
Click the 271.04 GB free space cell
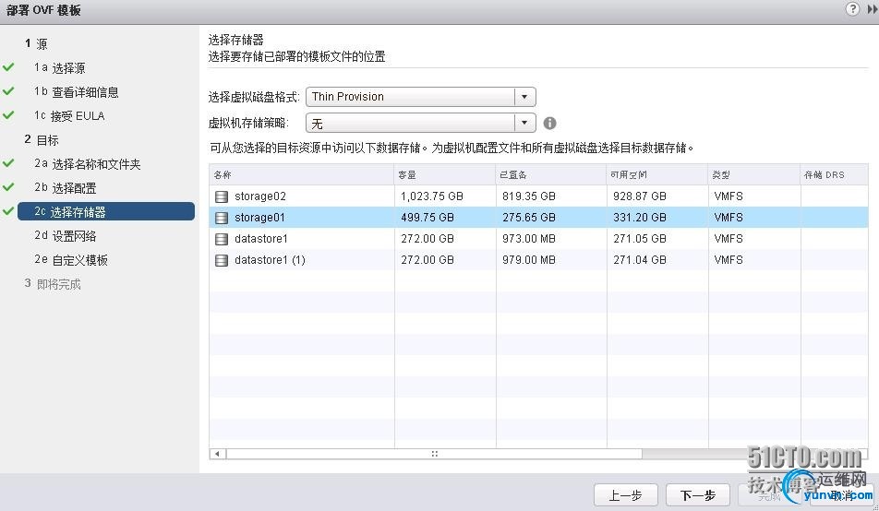click(640, 260)
